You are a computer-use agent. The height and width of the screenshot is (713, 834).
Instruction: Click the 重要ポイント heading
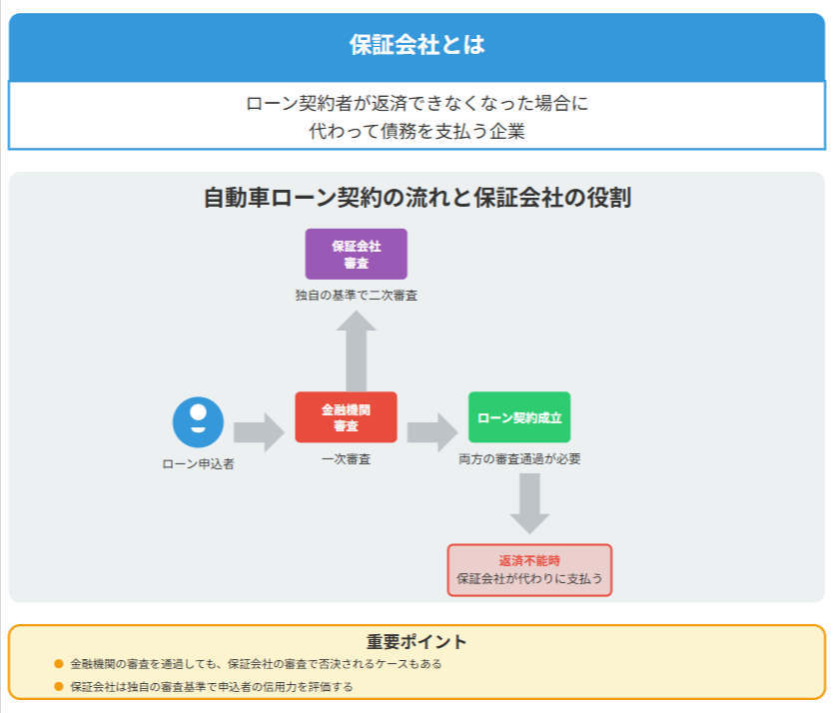(x=417, y=642)
